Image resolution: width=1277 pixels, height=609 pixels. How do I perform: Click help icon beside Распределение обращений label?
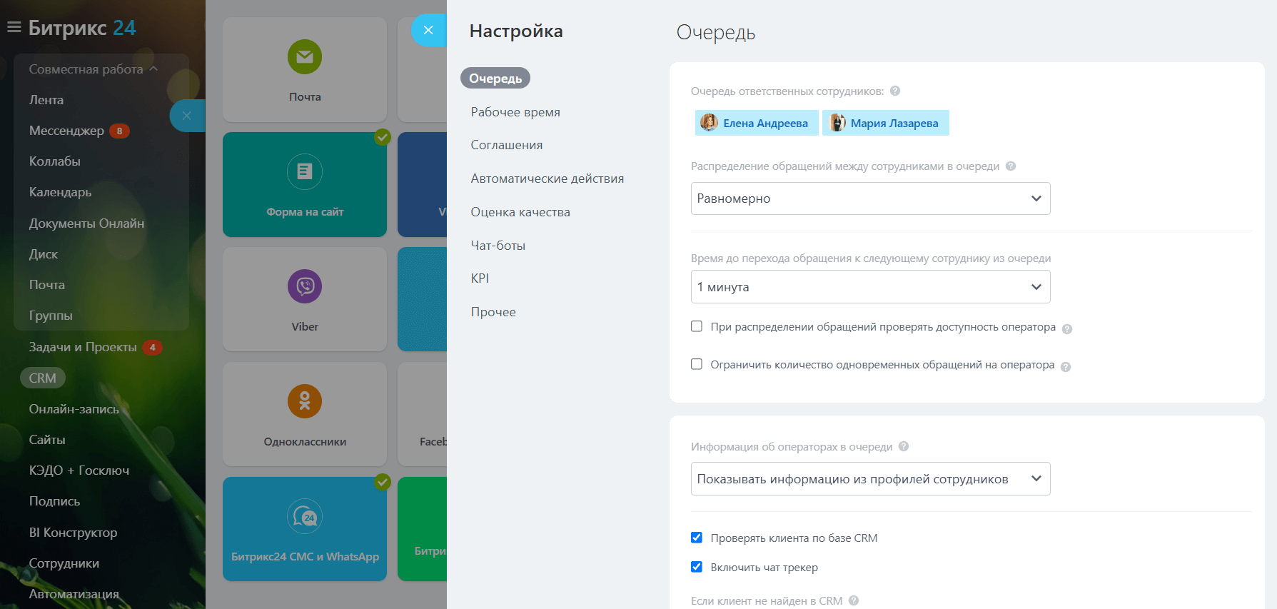(x=1011, y=166)
